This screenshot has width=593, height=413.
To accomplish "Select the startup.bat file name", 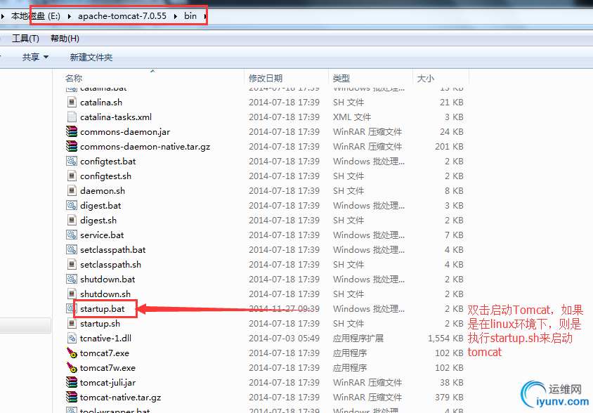I will 102,308.
